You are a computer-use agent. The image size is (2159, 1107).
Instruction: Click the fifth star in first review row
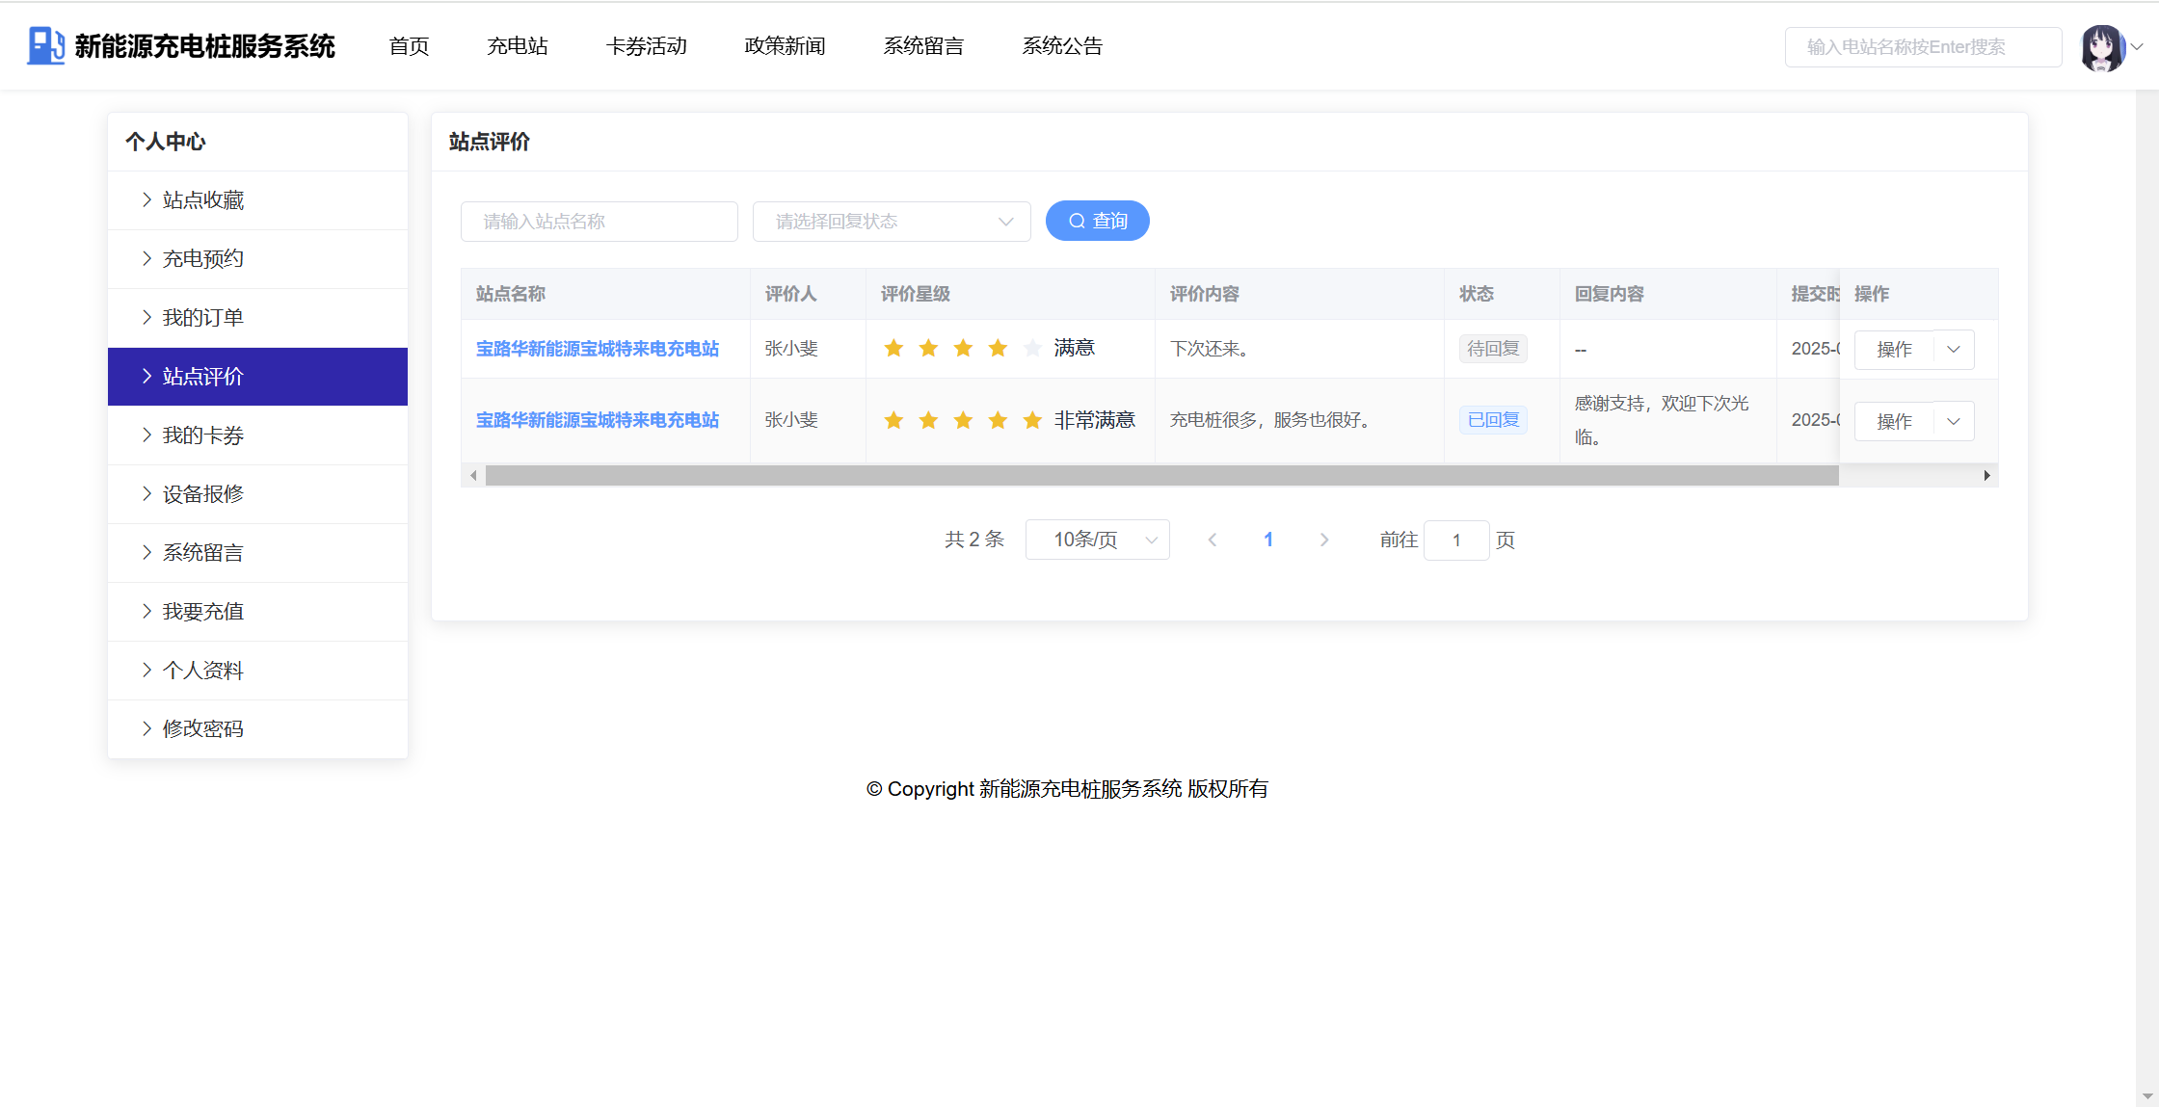coord(1032,349)
